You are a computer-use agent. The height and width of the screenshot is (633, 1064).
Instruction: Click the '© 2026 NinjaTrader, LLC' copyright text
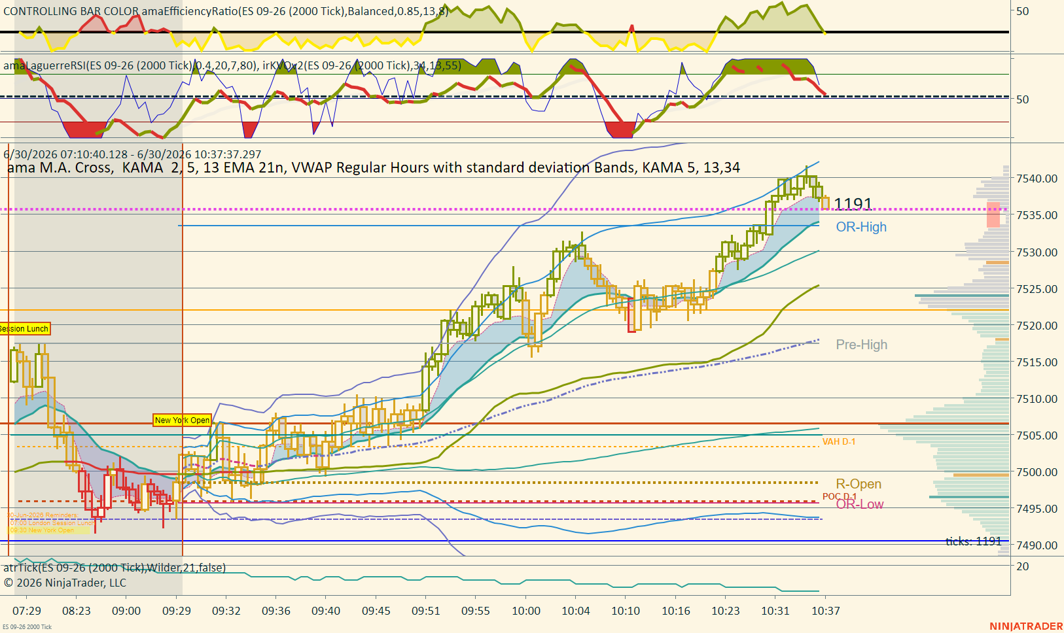(x=65, y=583)
